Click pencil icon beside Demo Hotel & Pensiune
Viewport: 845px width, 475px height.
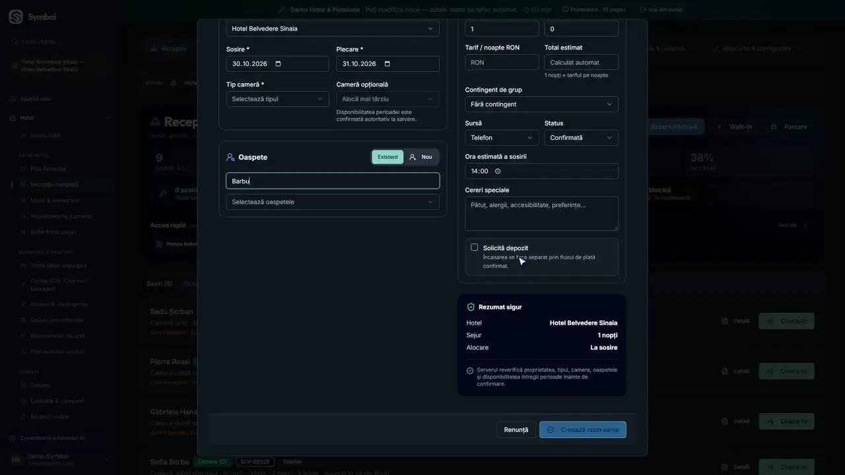click(283, 10)
